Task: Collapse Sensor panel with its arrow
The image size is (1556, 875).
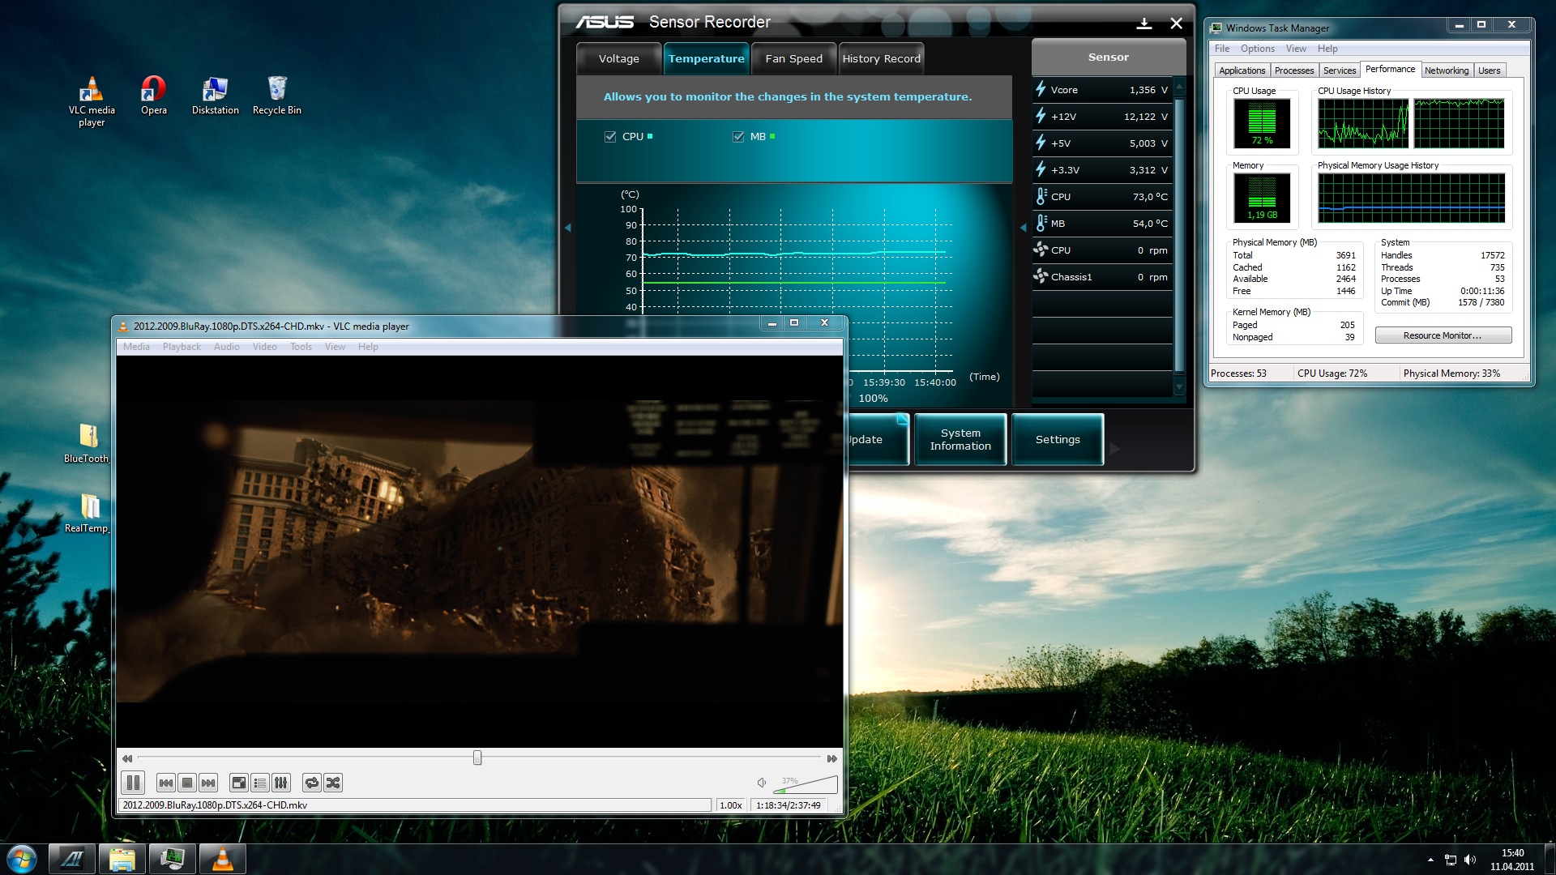Action: click(x=1023, y=228)
